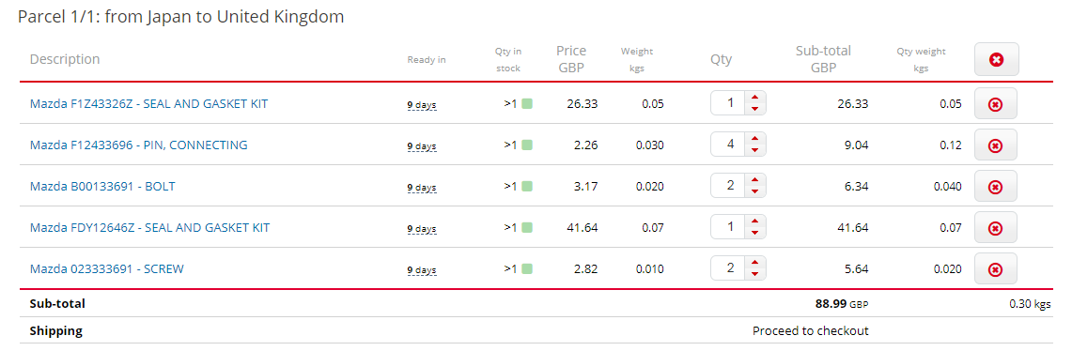Decrease quantity of F1Z43326Z gasket kit
The width and height of the screenshot is (1072, 351).
click(754, 109)
